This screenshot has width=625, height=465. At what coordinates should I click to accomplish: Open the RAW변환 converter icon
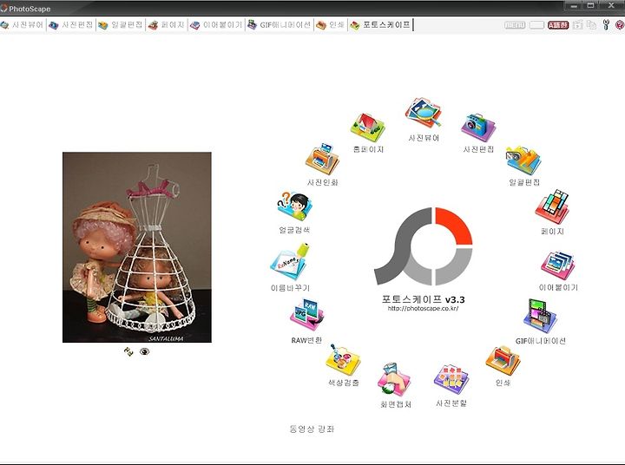click(x=306, y=315)
